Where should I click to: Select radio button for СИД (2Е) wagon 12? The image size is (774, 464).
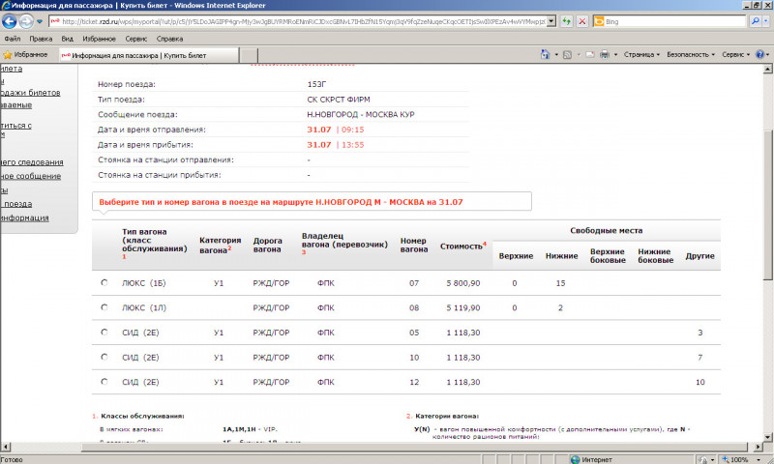(104, 381)
